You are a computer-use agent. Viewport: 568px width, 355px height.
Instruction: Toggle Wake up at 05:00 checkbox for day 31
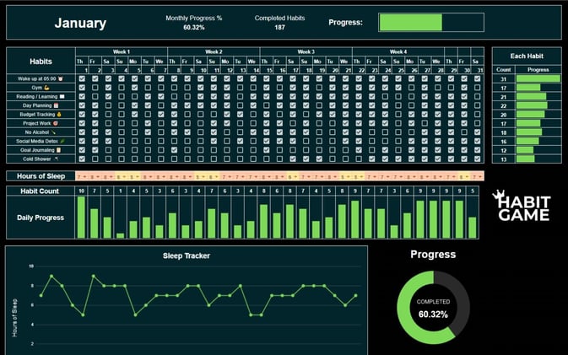click(x=478, y=78)
